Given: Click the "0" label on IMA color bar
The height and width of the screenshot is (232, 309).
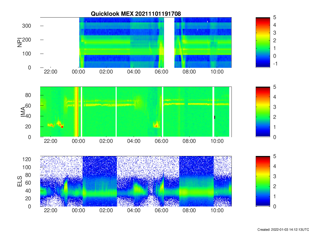Looking at the screenshot, I should click(275, 137).
